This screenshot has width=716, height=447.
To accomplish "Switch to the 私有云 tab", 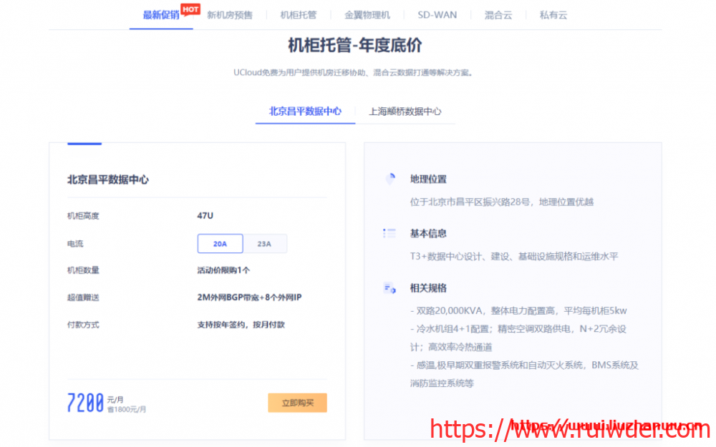I will (553, 15).
